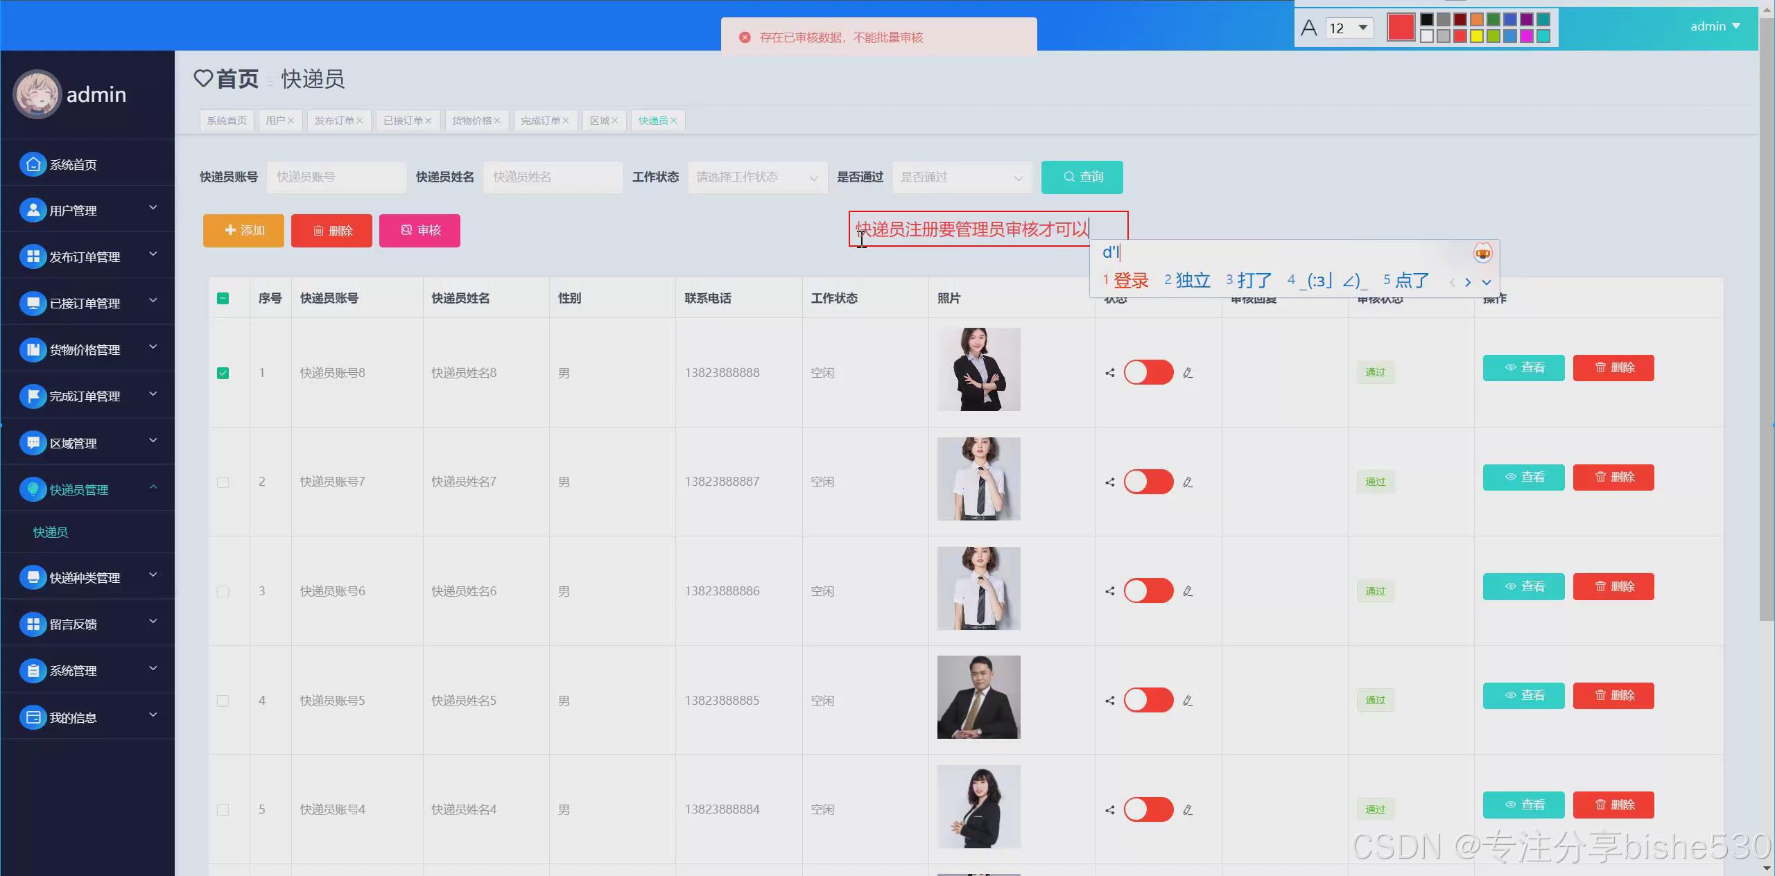Click the 区域管理 chat bubble icon

coord(33,443)
